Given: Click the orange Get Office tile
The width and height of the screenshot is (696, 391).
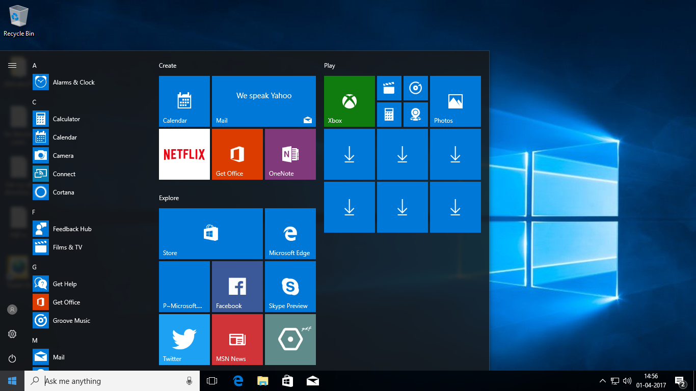Looking at the screenshot, I should (x=237, y=154).
